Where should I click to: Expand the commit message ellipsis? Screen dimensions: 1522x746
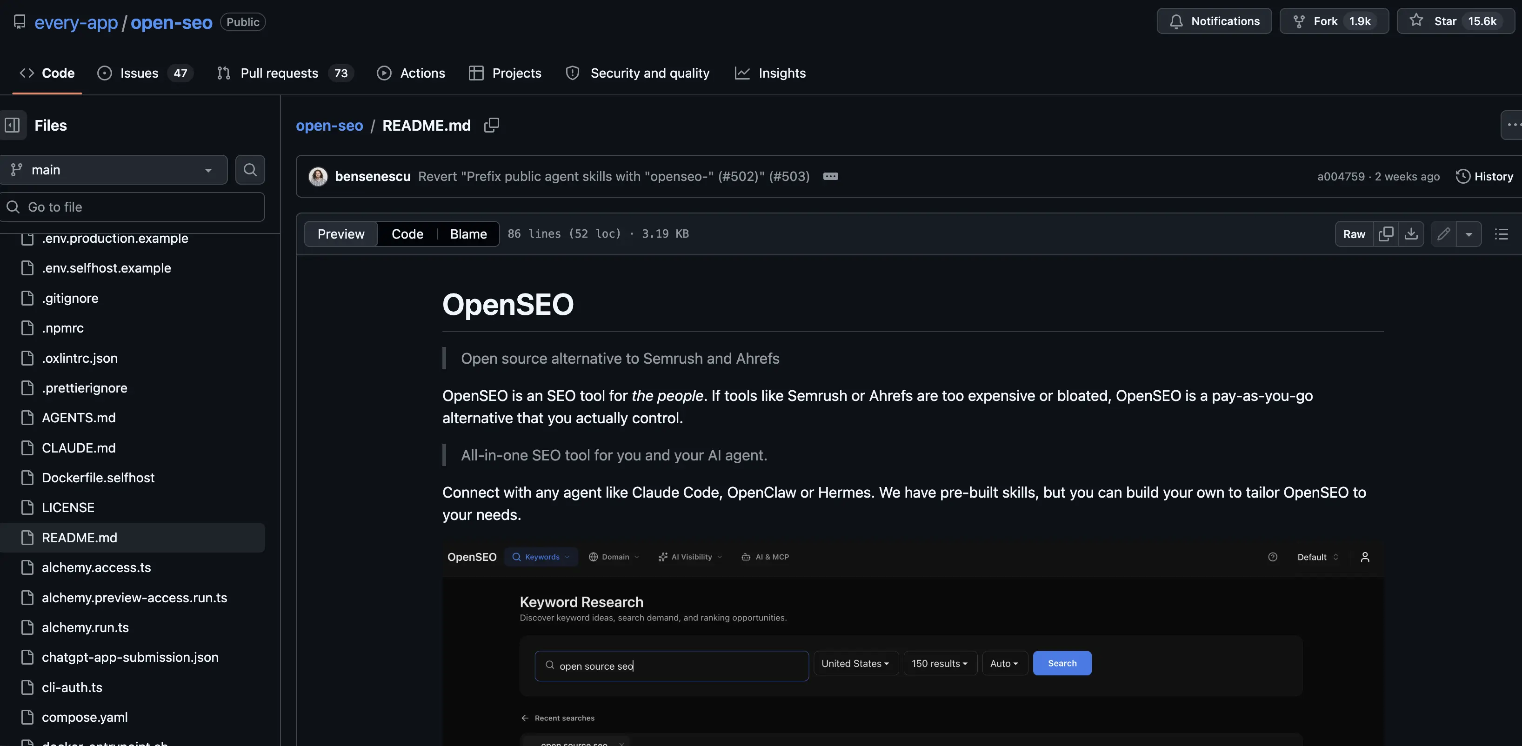[830, 177]
